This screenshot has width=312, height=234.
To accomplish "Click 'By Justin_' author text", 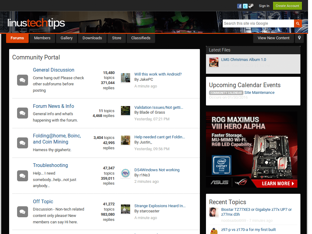I will pyautogui.click(x=143, y=142).
